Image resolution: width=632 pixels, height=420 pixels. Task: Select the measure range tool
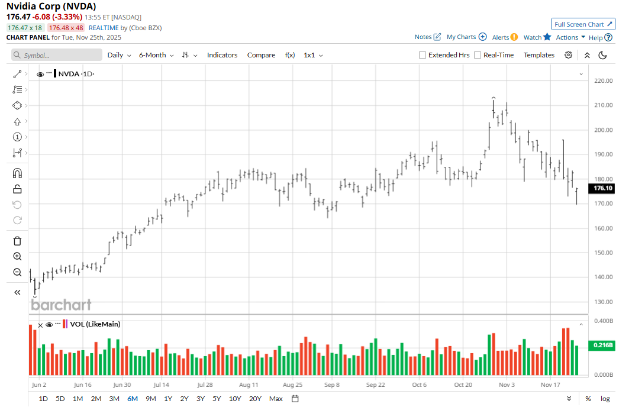(17, 153)
